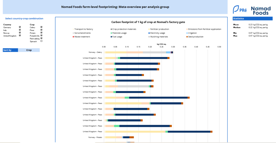The width and height of the screenshot is (276, 143).
Task: Uncheck the Italy country checkbox
Action: pyautogui.click(x=20, y=30)
